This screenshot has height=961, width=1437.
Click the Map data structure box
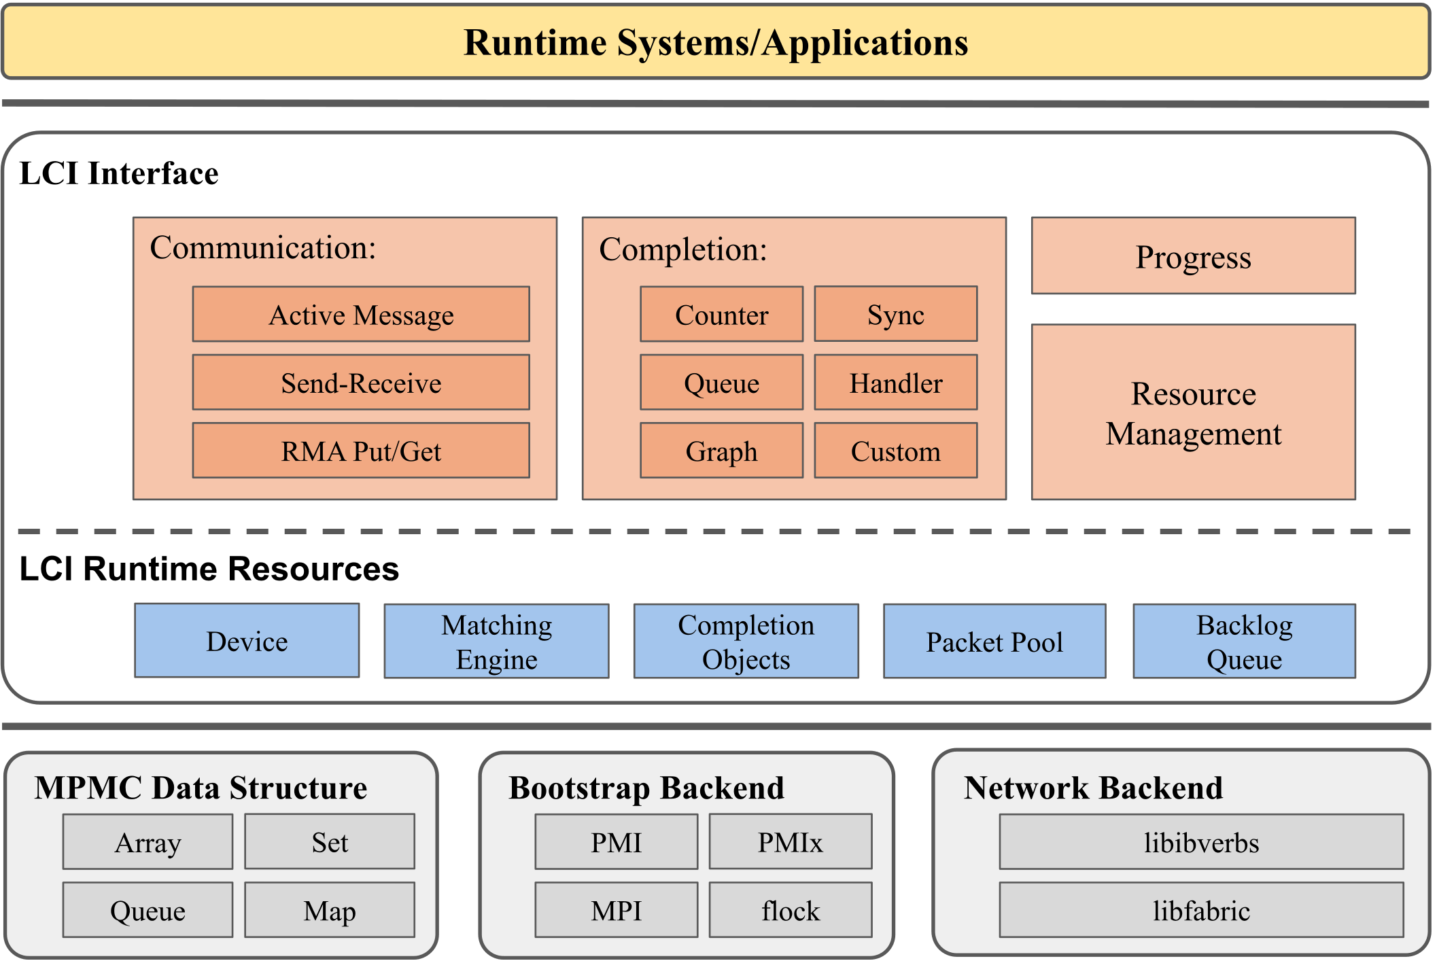pos(330,910)
